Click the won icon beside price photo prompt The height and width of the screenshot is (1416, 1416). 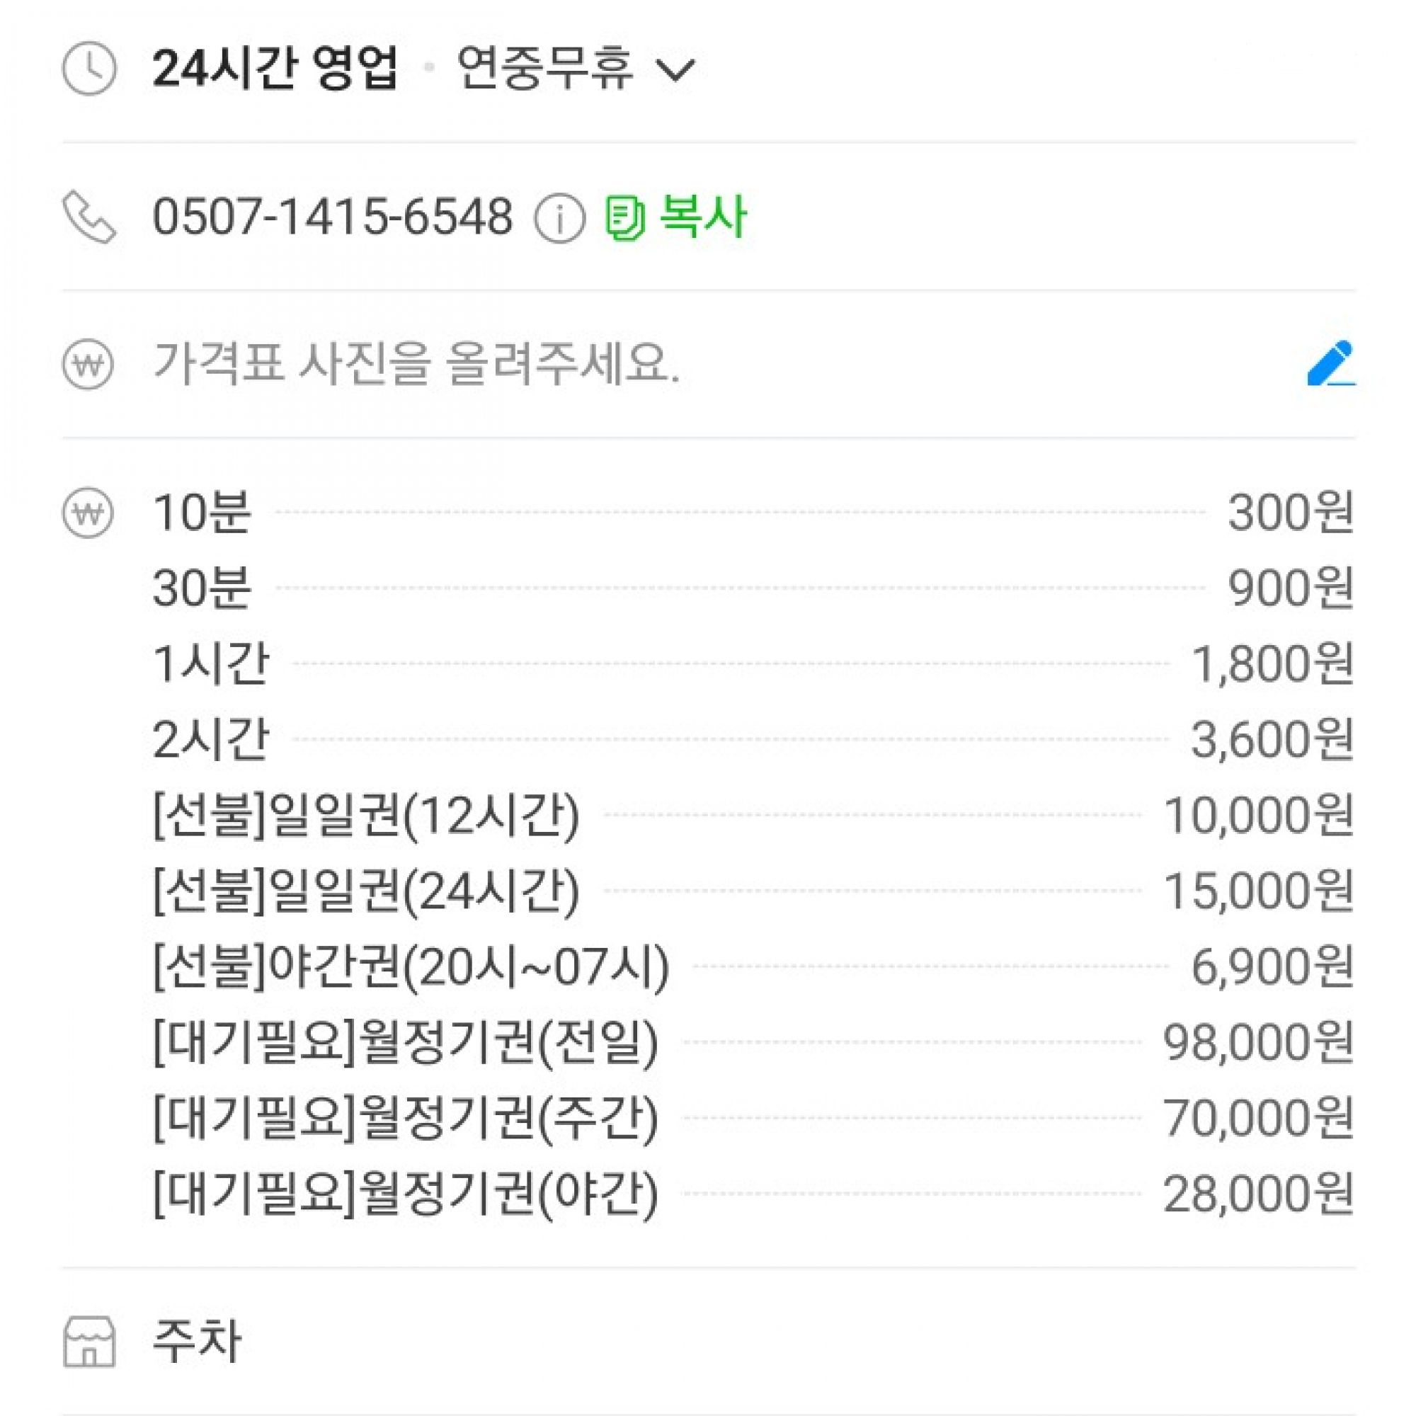(x=88, y=364)
